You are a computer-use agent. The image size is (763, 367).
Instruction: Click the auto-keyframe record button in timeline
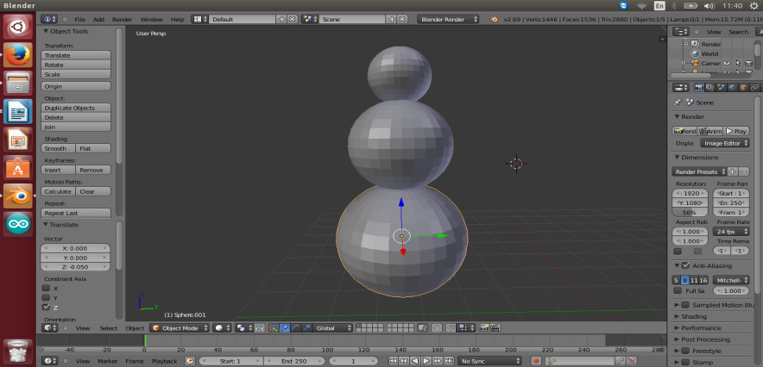coord(536,361)
